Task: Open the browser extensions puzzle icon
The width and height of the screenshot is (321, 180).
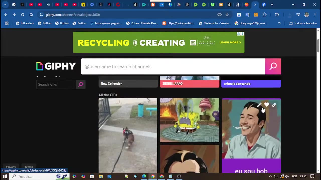Action: pyautogui.click(x=264, y=15)
